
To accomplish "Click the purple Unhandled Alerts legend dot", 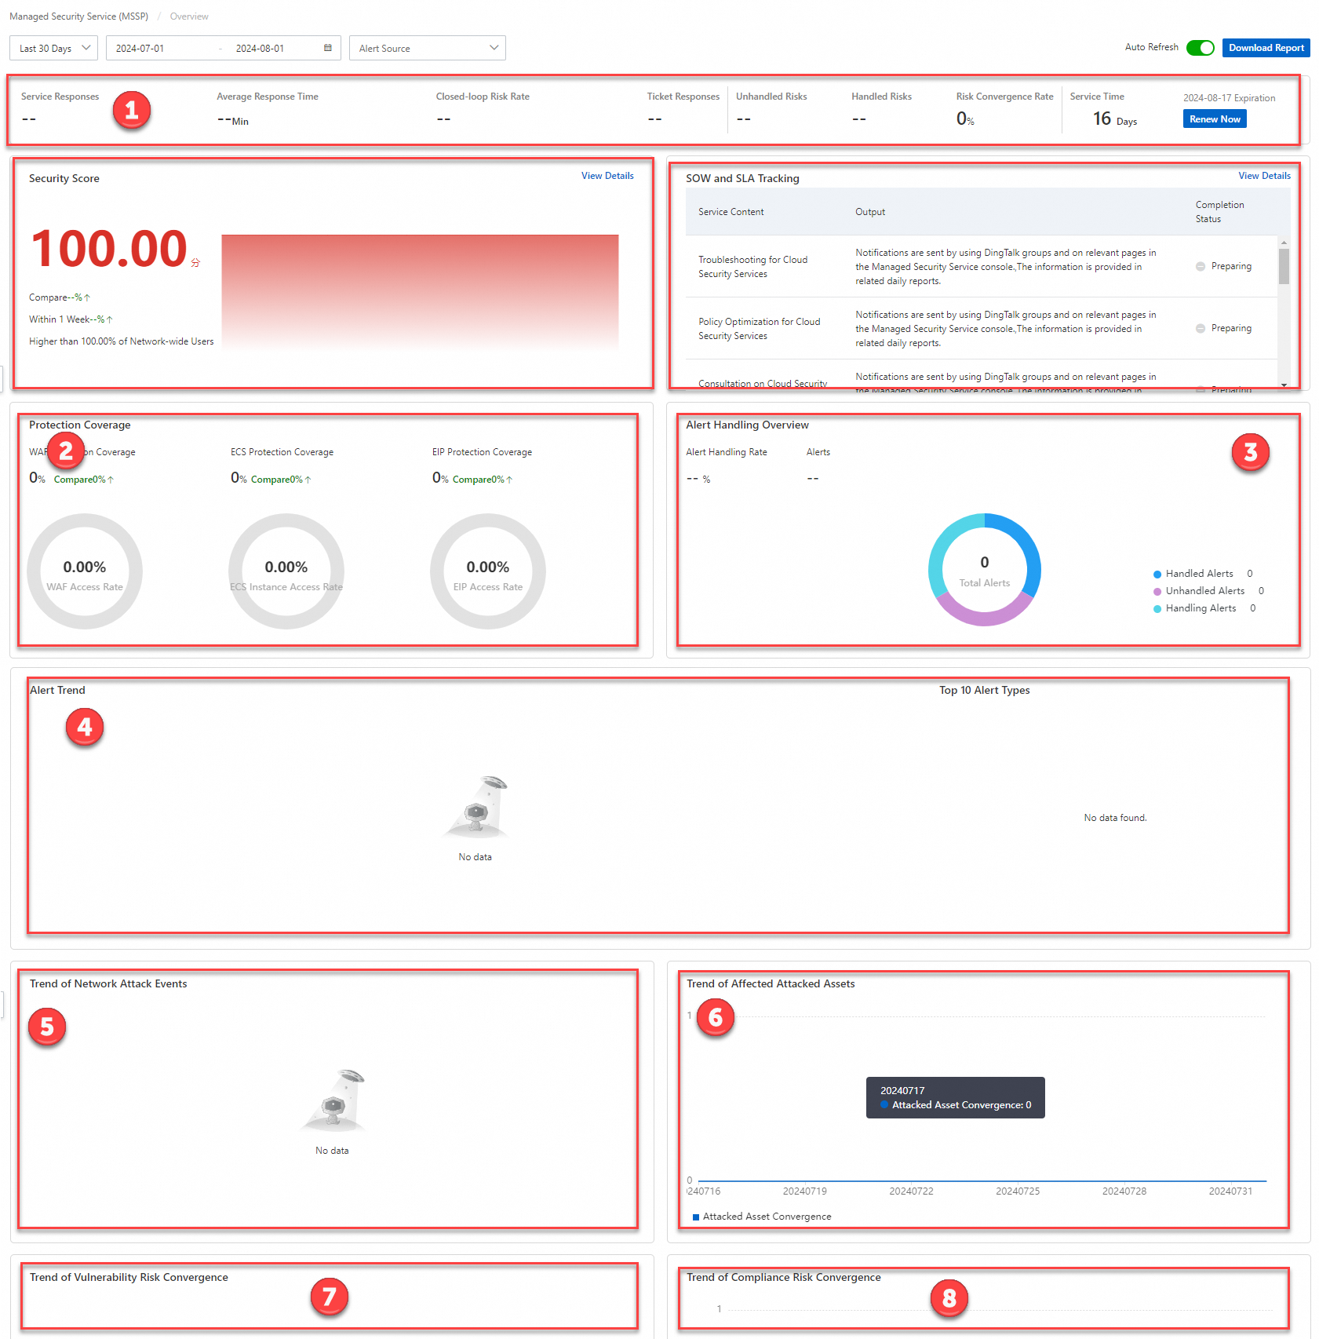I will click(1157, 592).
